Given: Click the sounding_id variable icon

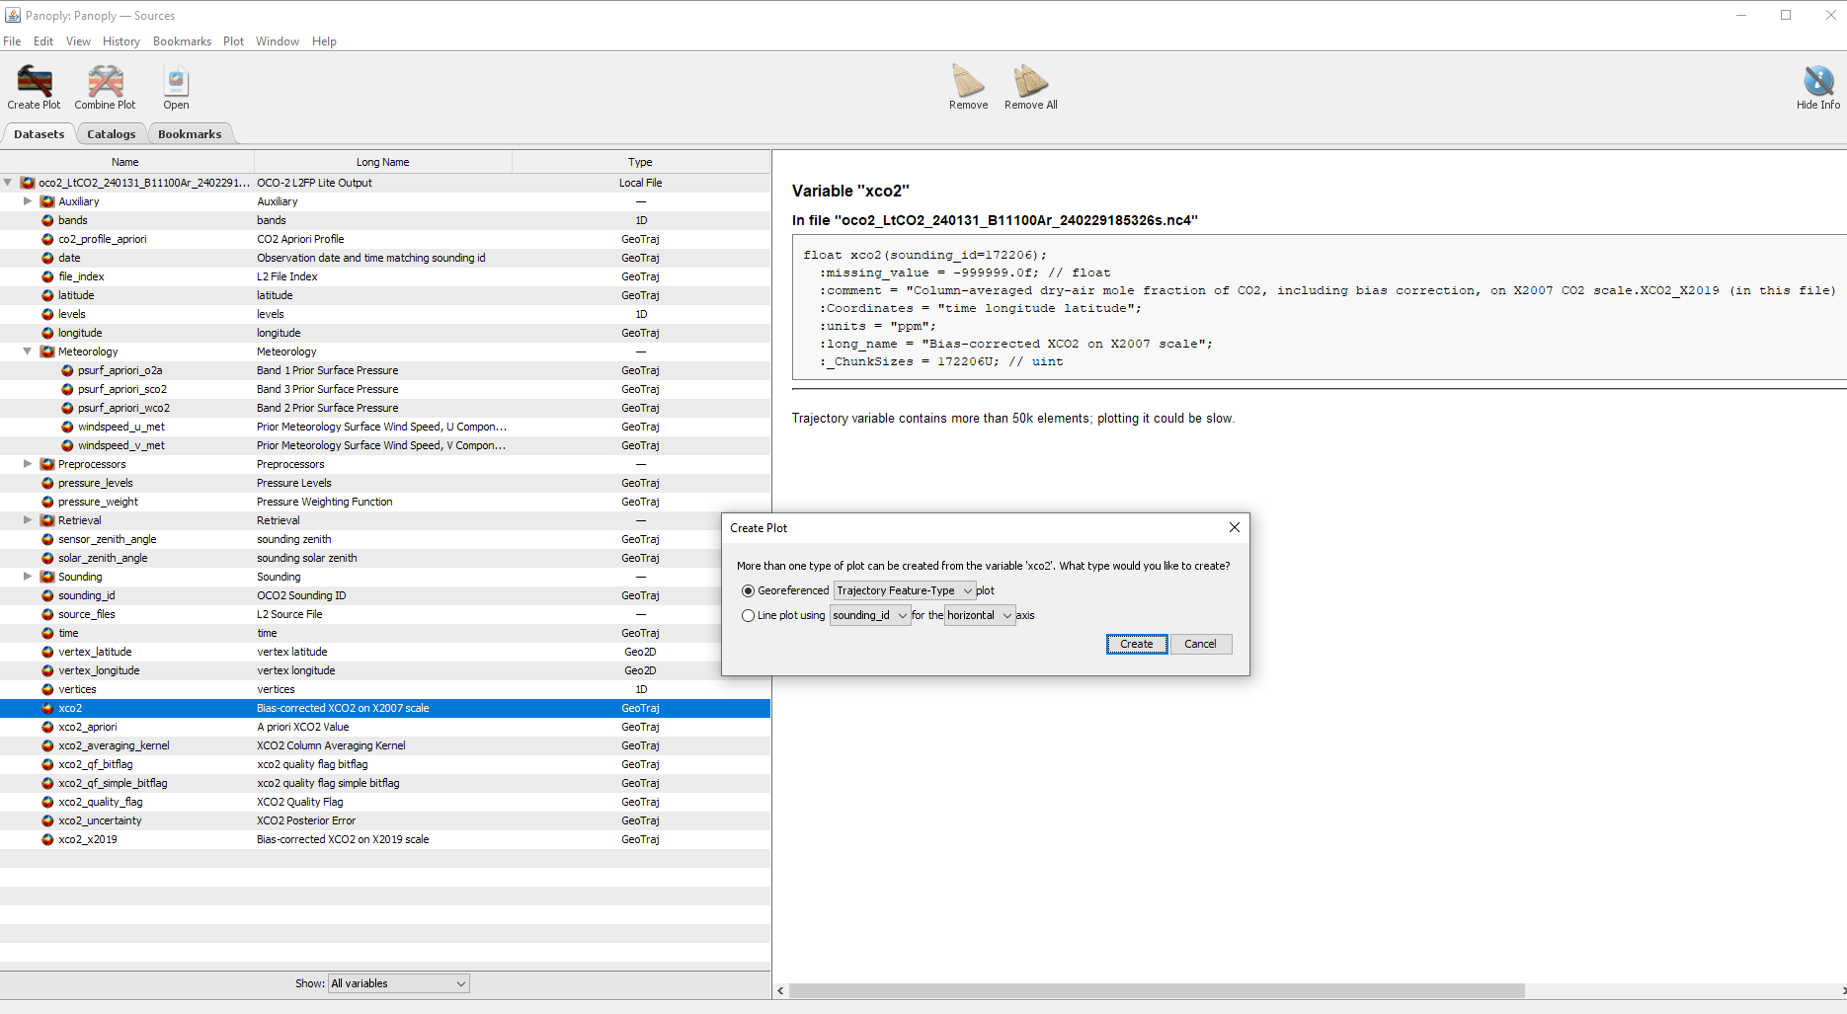Looking at the screenshot, I should [47, 595].
